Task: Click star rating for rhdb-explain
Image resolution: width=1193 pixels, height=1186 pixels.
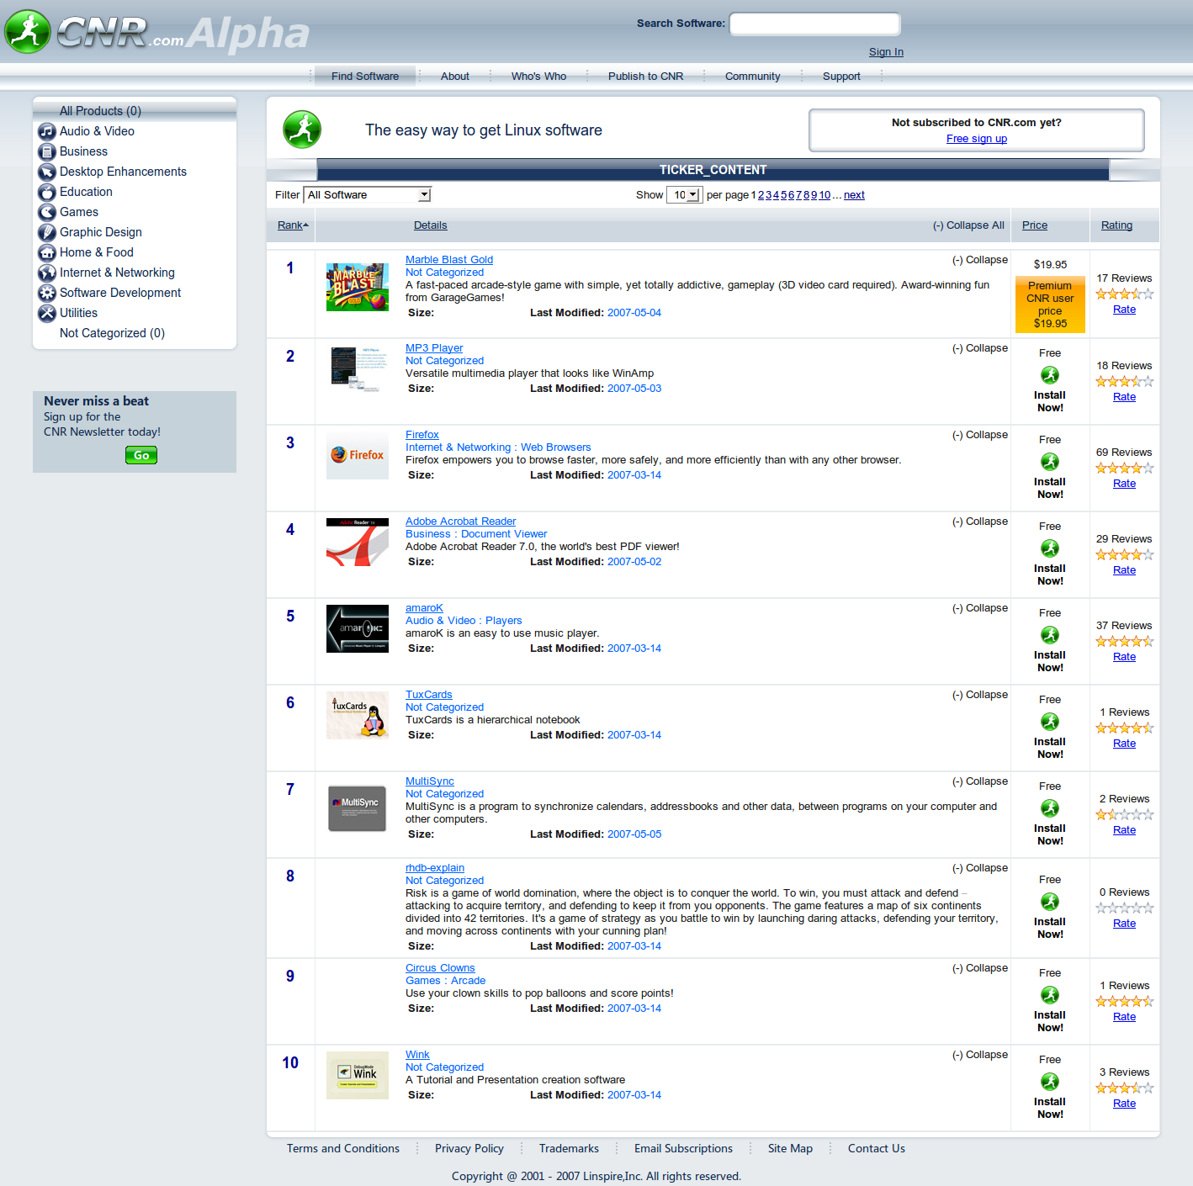Action: pos(1124,908)
